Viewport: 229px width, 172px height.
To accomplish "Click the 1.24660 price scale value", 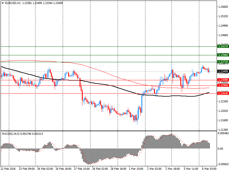I will tap(223, 35).
